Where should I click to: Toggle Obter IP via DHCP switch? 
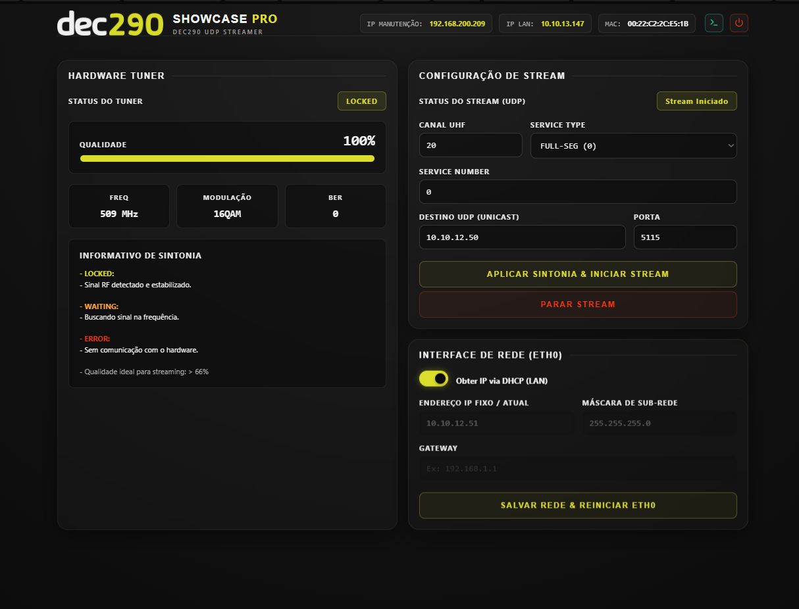pos(434,379)
